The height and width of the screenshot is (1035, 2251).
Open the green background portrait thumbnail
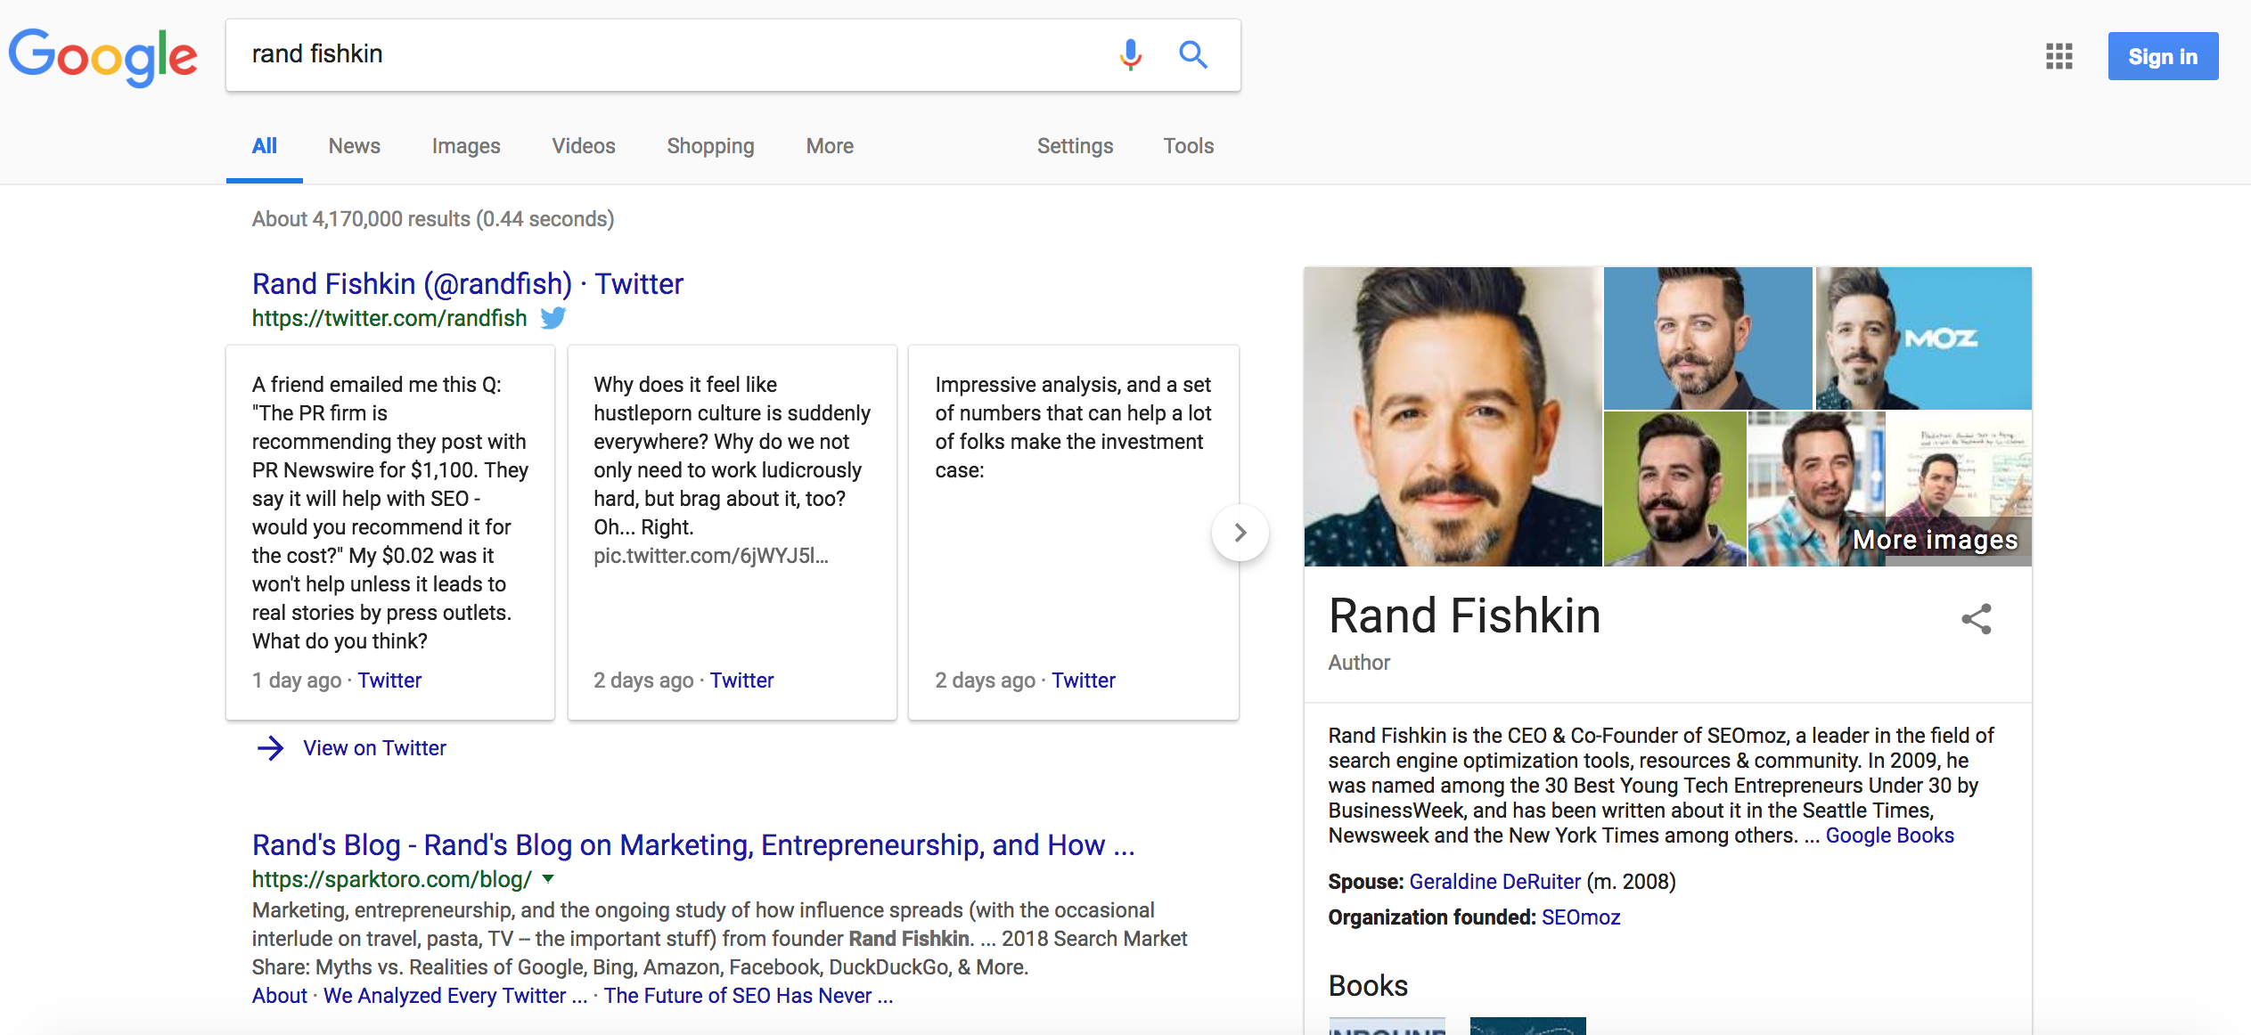pyautogui.click(x=1674, y=489)
